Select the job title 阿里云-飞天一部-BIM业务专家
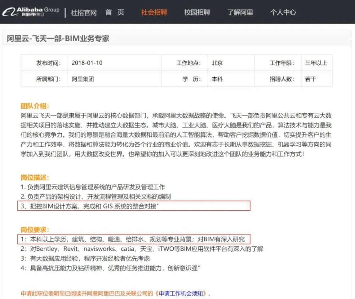The height and width of the screenshot is (299, 355). pyautogui.click(x=58, y=38)
